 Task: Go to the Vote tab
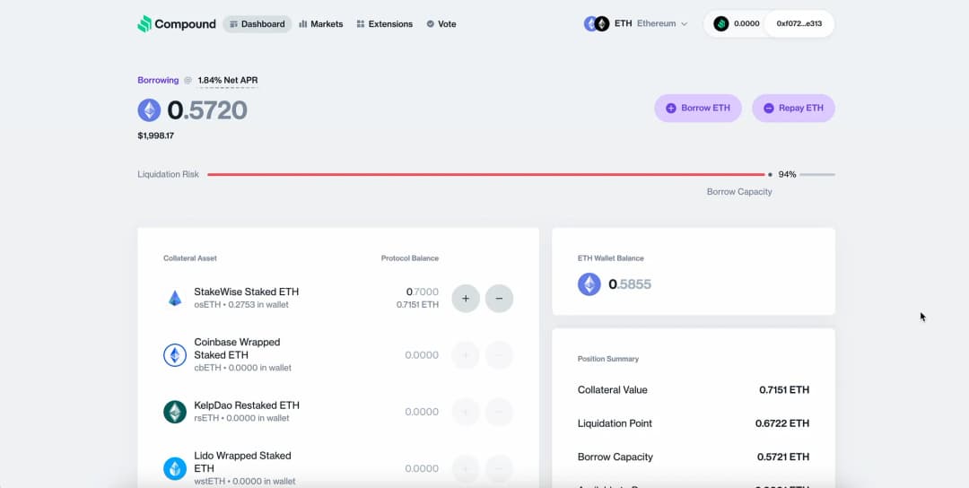pos(441,24)
